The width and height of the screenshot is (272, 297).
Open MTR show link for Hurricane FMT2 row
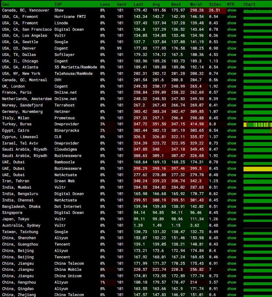click(x=232, y=17)
